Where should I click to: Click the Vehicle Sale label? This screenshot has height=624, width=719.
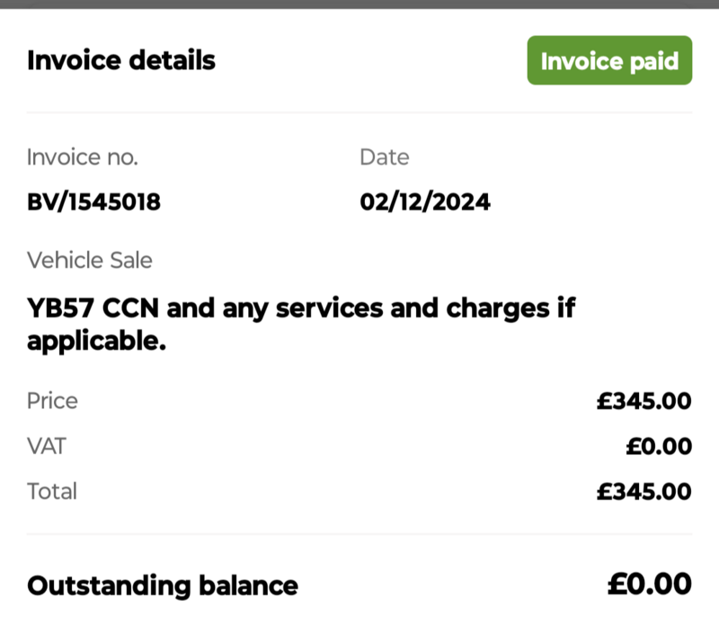(x=90, y=261)
